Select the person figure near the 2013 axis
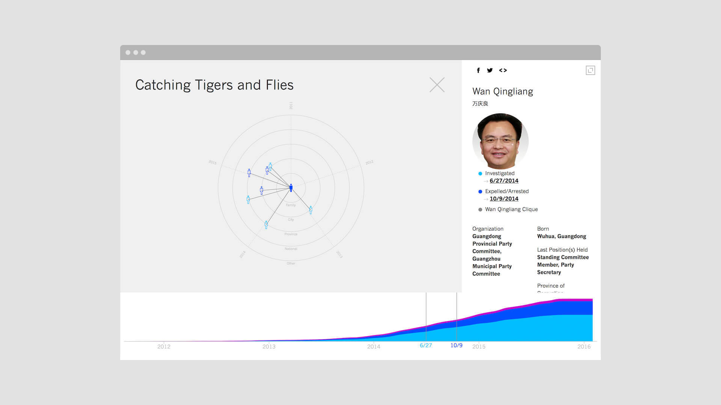 311,210
